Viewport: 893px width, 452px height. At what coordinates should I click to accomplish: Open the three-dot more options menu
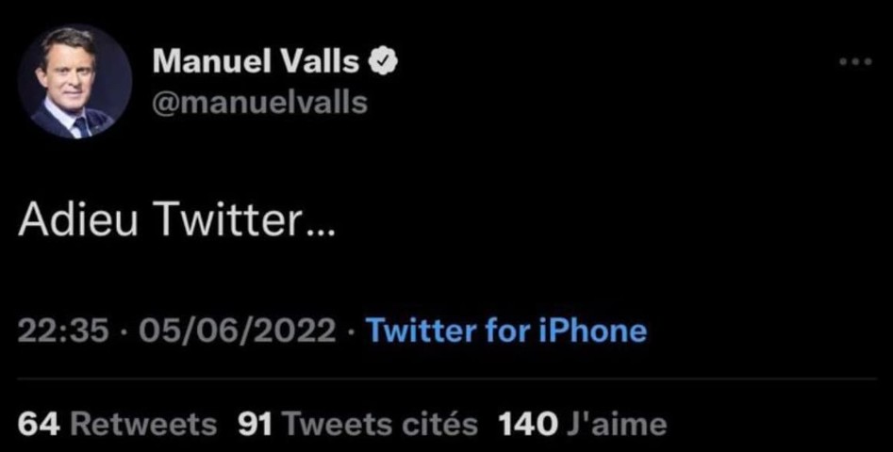[x=856, y=61]
